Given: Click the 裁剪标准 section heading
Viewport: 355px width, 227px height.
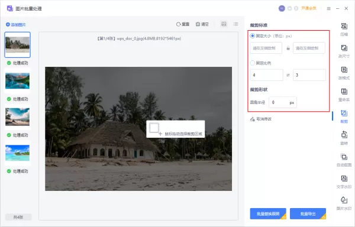Looking at the screenshot, I should point(259,25).
